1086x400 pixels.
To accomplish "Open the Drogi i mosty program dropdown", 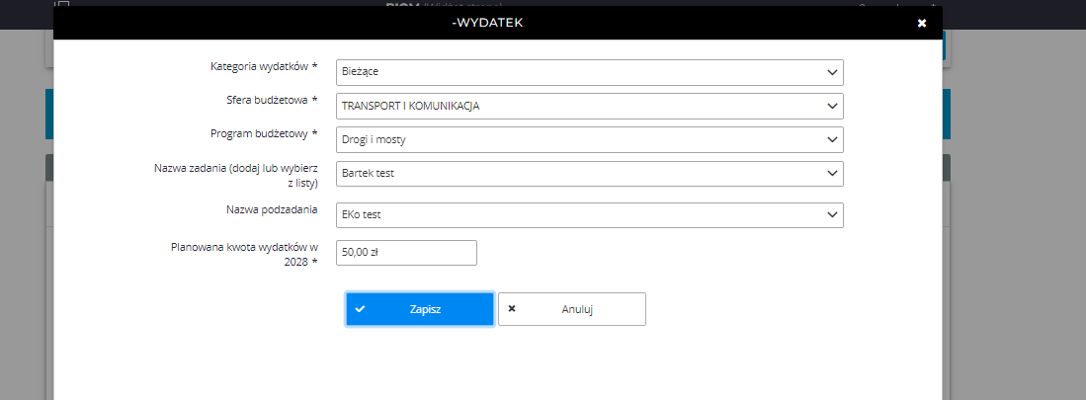I will click(x=588, y=139).
